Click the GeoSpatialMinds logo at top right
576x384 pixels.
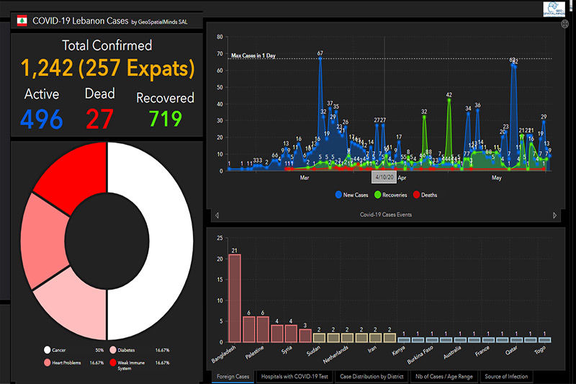click(x=554, y=9)
